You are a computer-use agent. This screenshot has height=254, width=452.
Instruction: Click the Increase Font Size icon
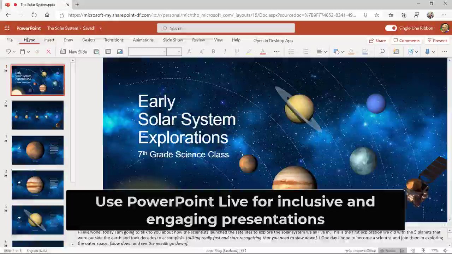(x=189, y=52)
